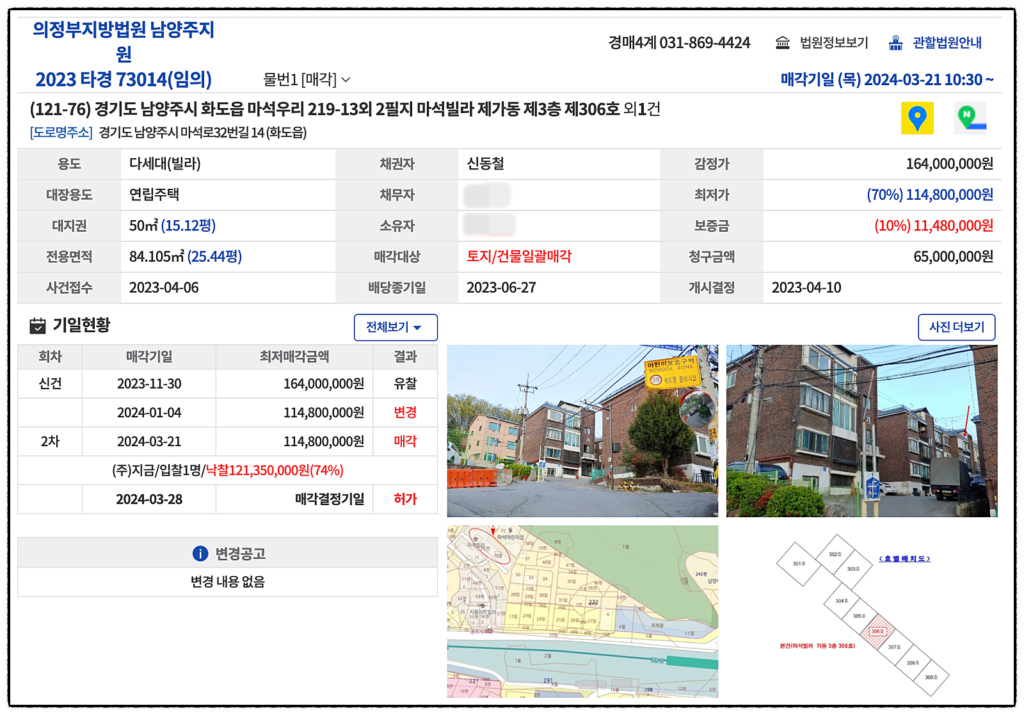Open the unit layout diagram thumbnail

862,611
